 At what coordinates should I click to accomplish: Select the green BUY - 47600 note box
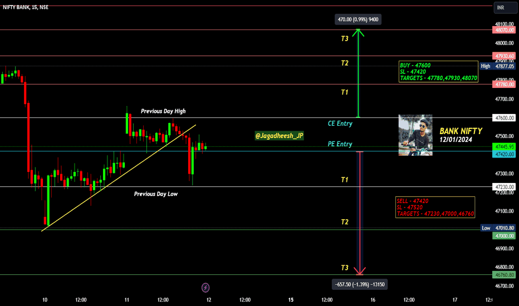pos(438,71)
